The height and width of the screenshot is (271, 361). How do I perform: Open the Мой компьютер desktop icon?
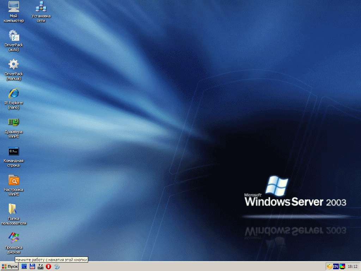[14, 12]
